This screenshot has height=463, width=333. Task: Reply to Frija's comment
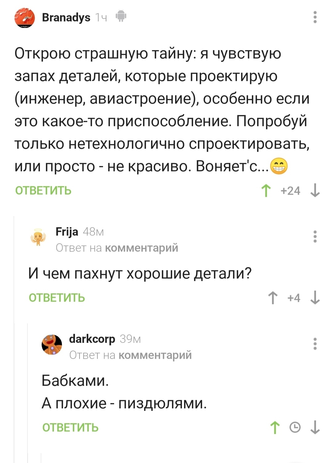[x=57, y=298]
